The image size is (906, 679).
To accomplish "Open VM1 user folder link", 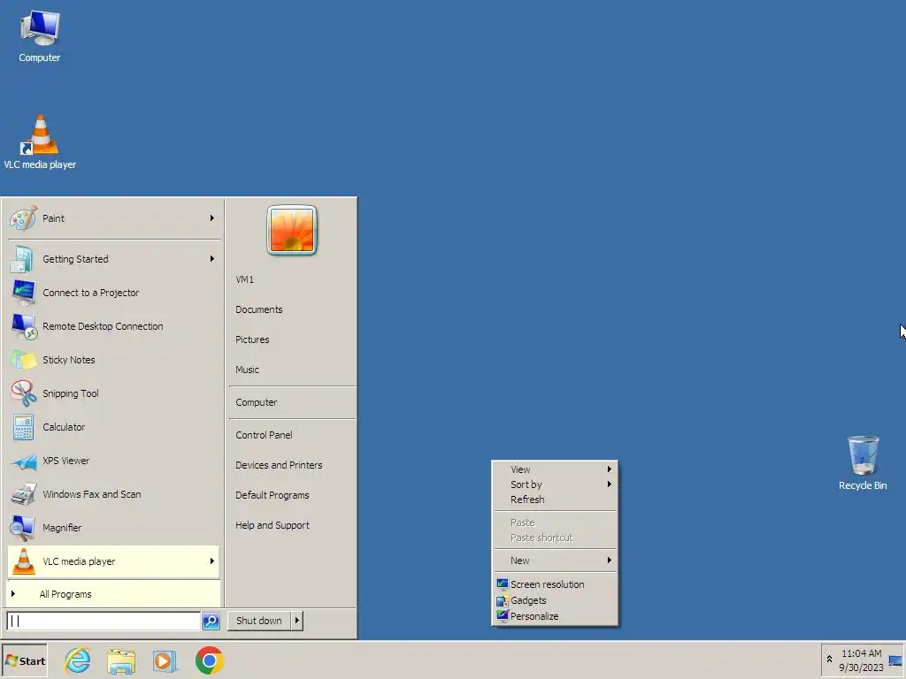I will tap(244, 279).
